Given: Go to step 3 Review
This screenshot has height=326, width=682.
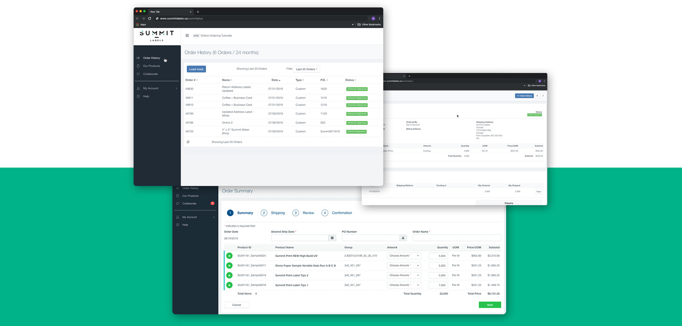Looking at the screenshot, I should (303, 213).
